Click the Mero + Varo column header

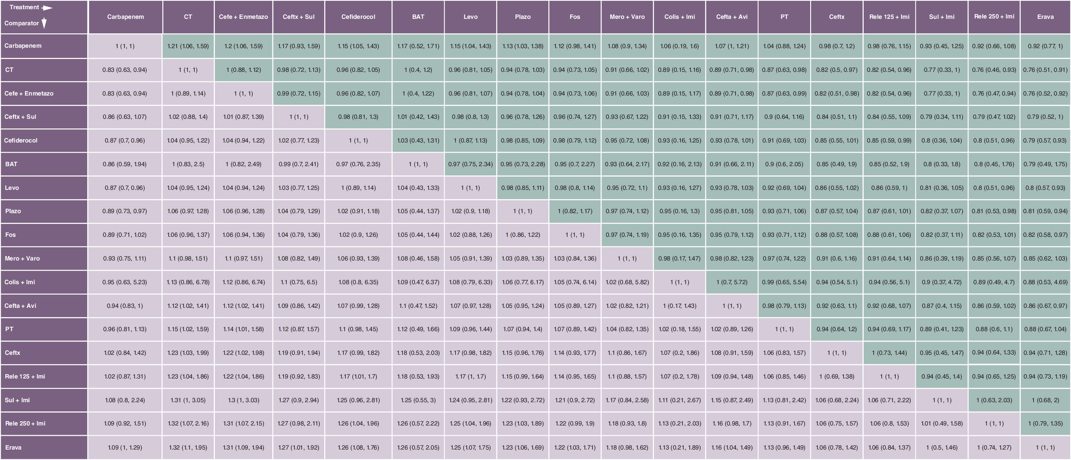tap(627, 17)
